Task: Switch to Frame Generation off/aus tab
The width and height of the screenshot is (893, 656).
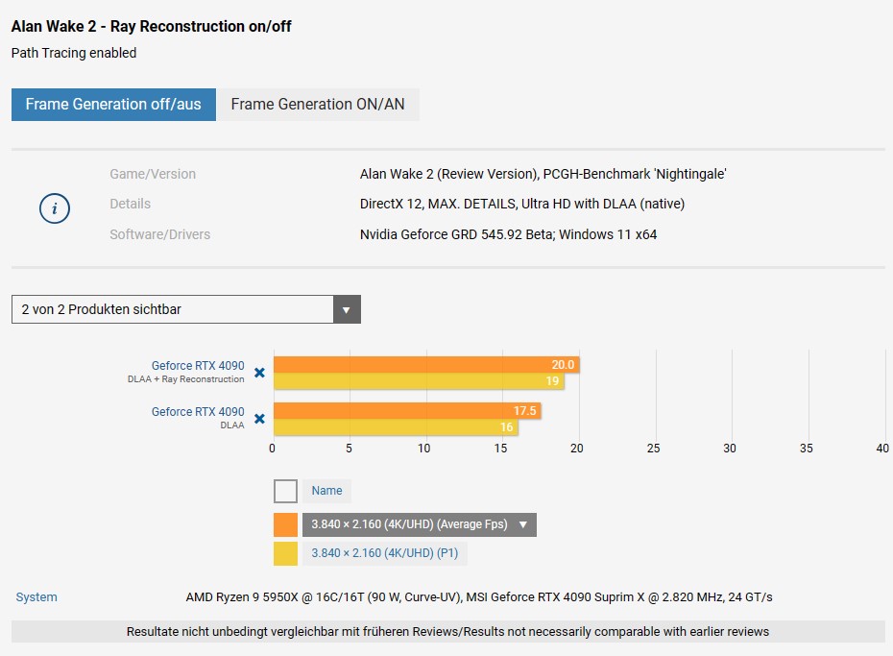Action: point(113,104)
